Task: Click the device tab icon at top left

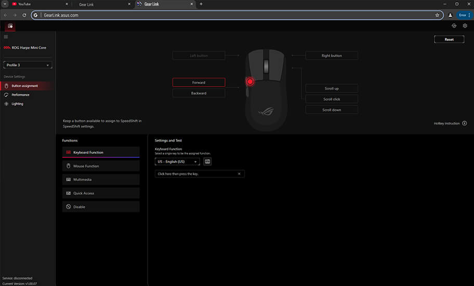Action: (x=10, y=26)
